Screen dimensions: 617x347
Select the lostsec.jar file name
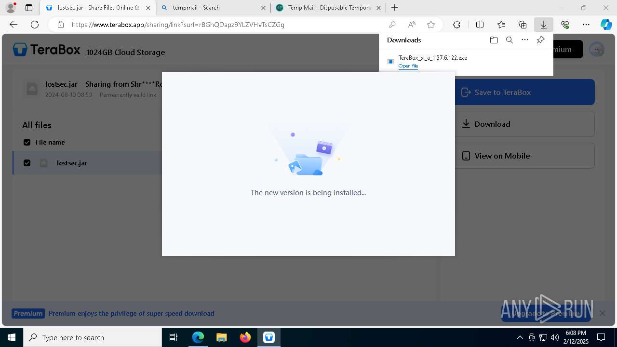click(72, 163)
